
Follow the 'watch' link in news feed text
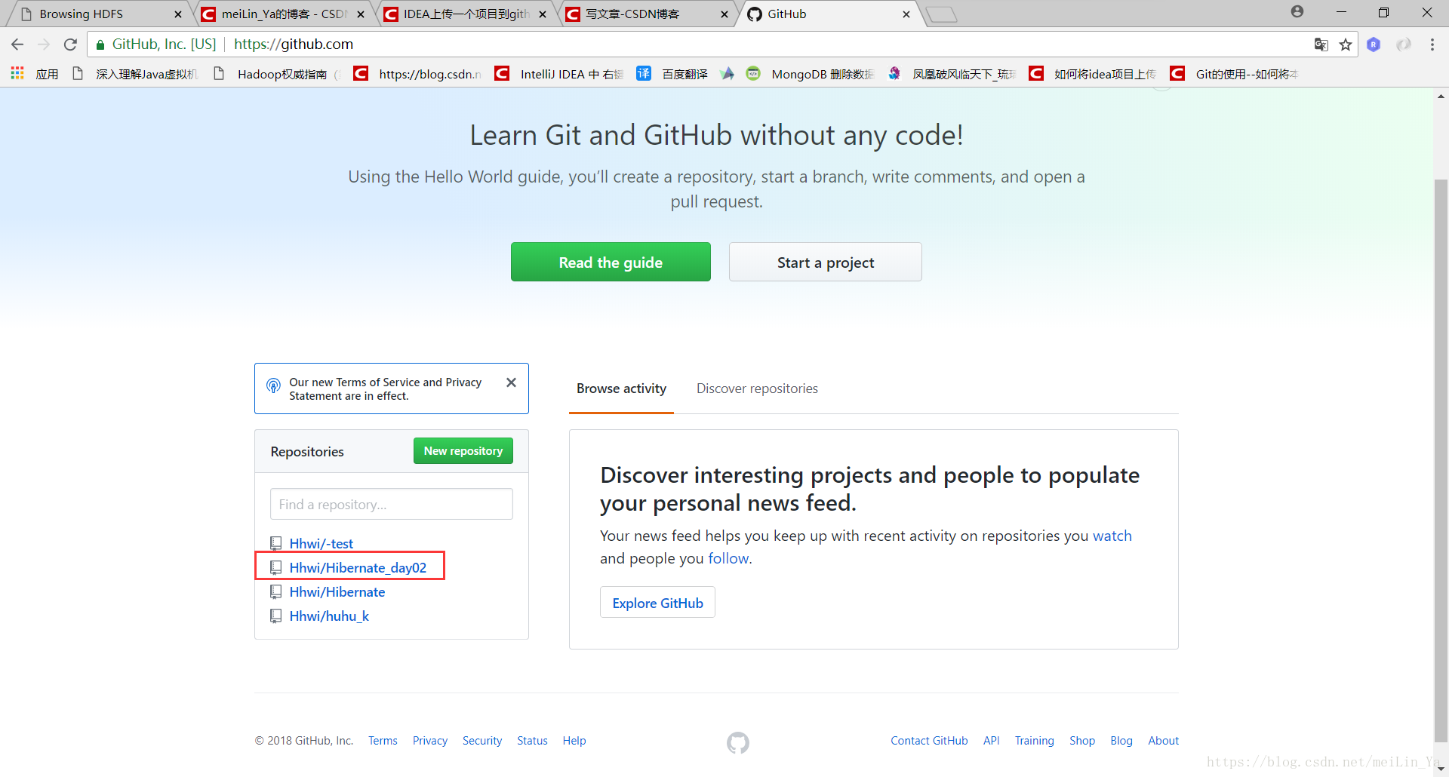point(1112,536)
